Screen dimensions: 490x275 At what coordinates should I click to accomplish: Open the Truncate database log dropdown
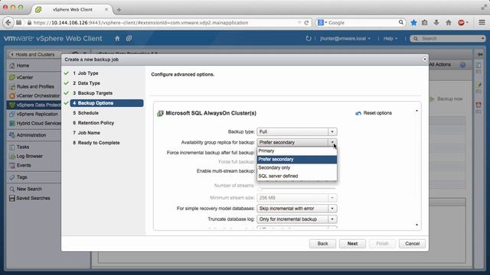[x=332, y=219]
